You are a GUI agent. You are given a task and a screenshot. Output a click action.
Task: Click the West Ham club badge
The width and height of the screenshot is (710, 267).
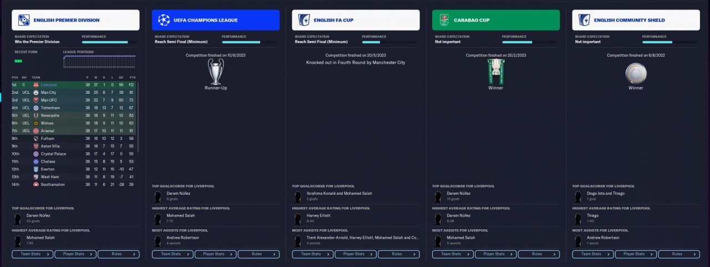pyautogui.click(x=36, y=177)
